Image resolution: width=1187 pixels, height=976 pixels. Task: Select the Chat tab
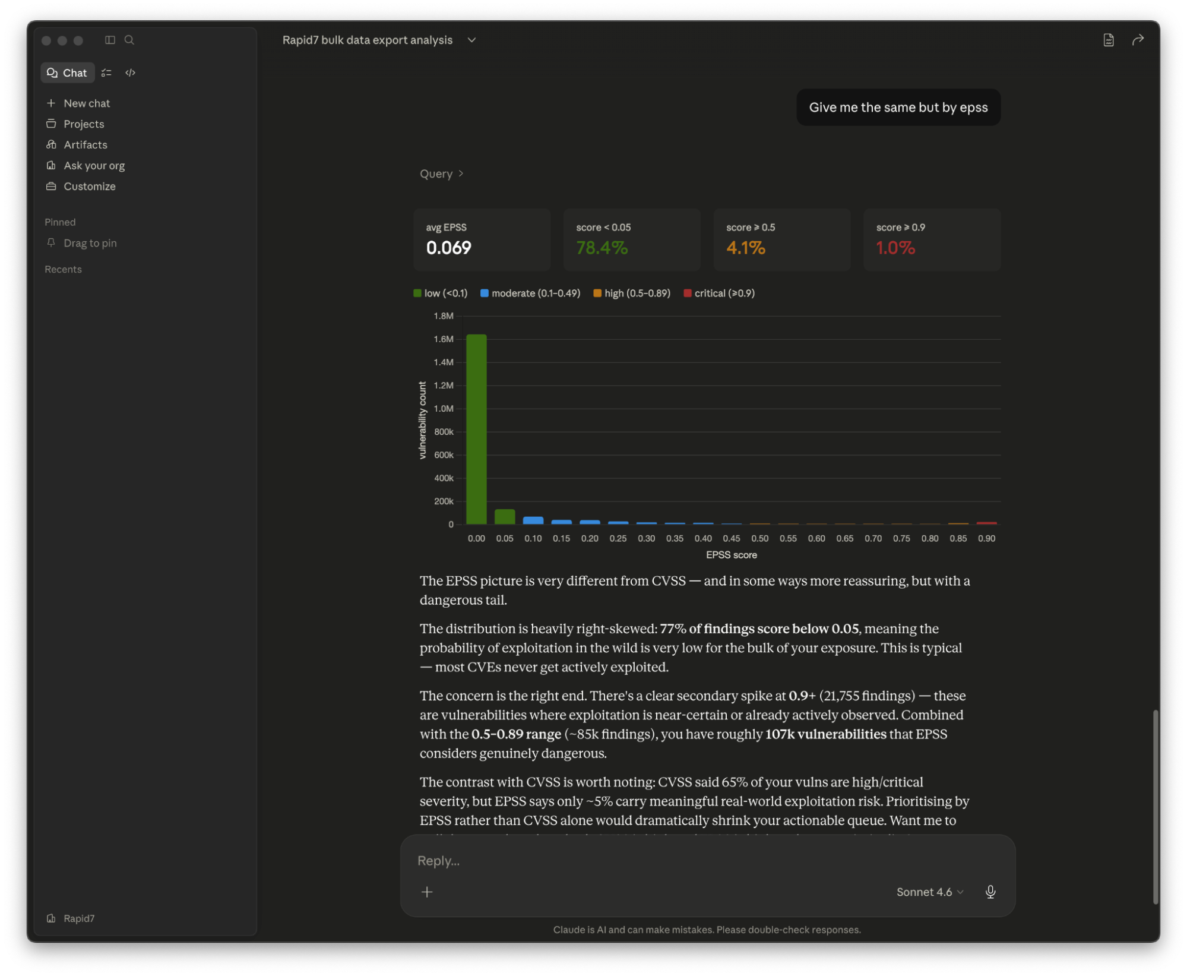coord(67,72)
